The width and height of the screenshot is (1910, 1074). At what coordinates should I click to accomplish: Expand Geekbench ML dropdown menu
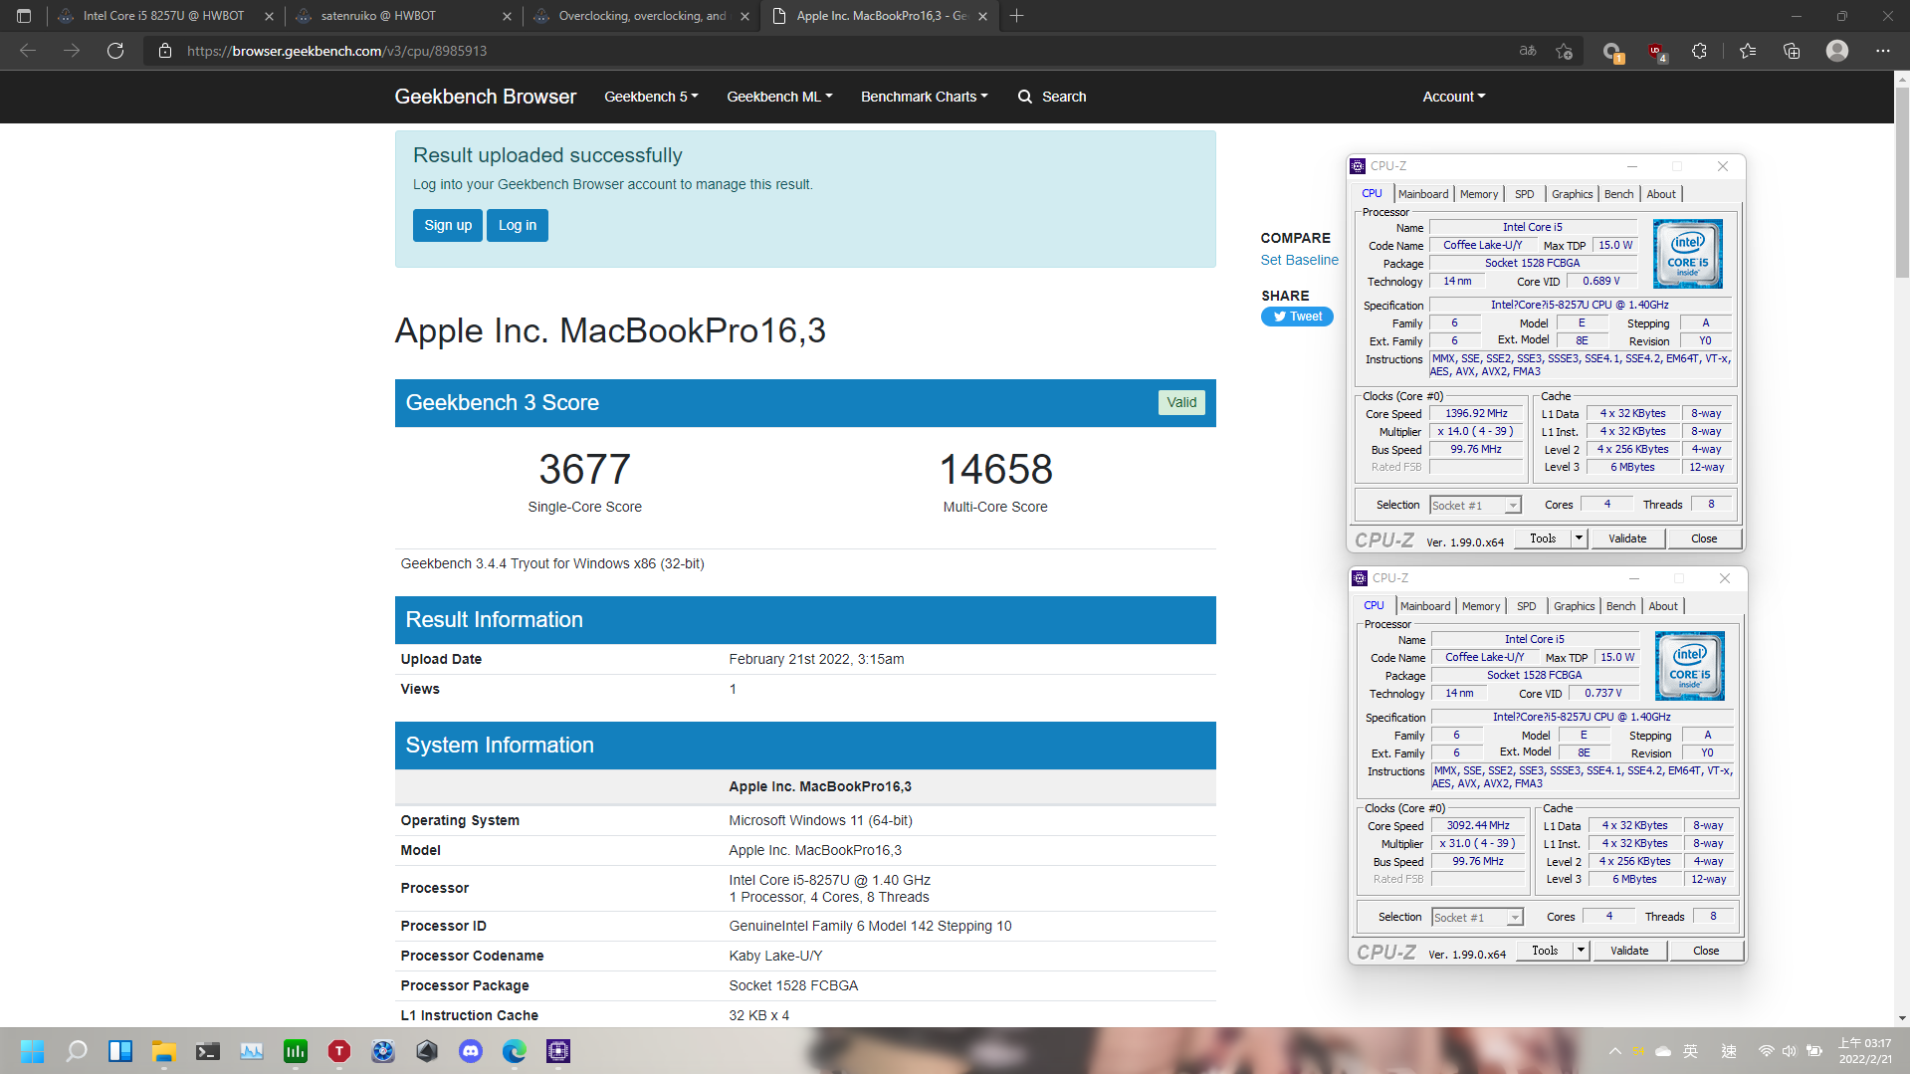pos(779,97)
